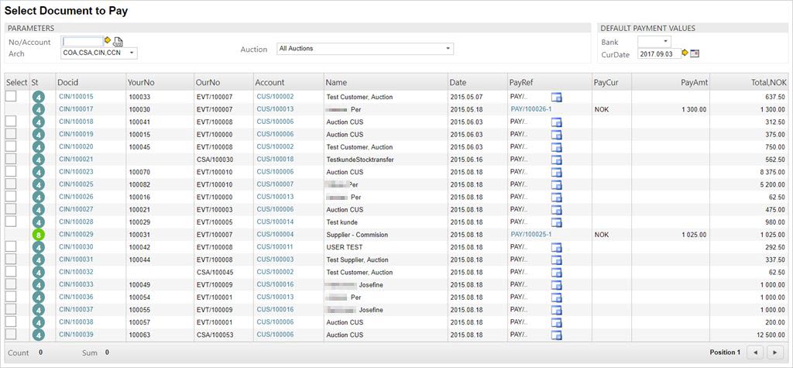Screen dimensions: 793x368
Task: Click yellow arrow next to CurDate field
Action: coord(685,53)
